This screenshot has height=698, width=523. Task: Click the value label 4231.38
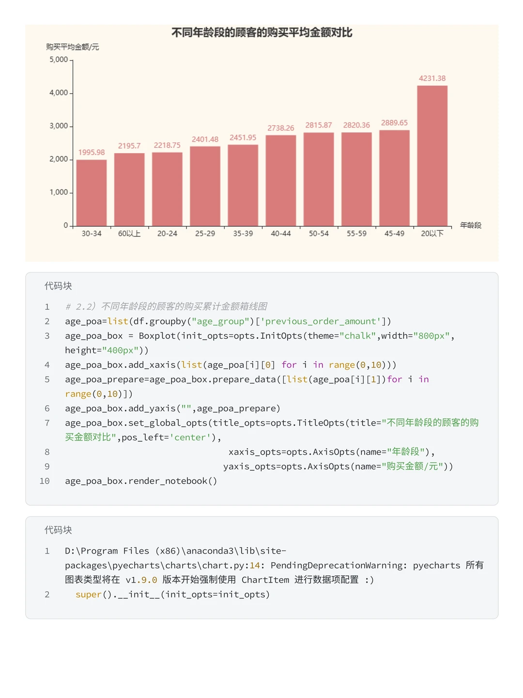432,79
